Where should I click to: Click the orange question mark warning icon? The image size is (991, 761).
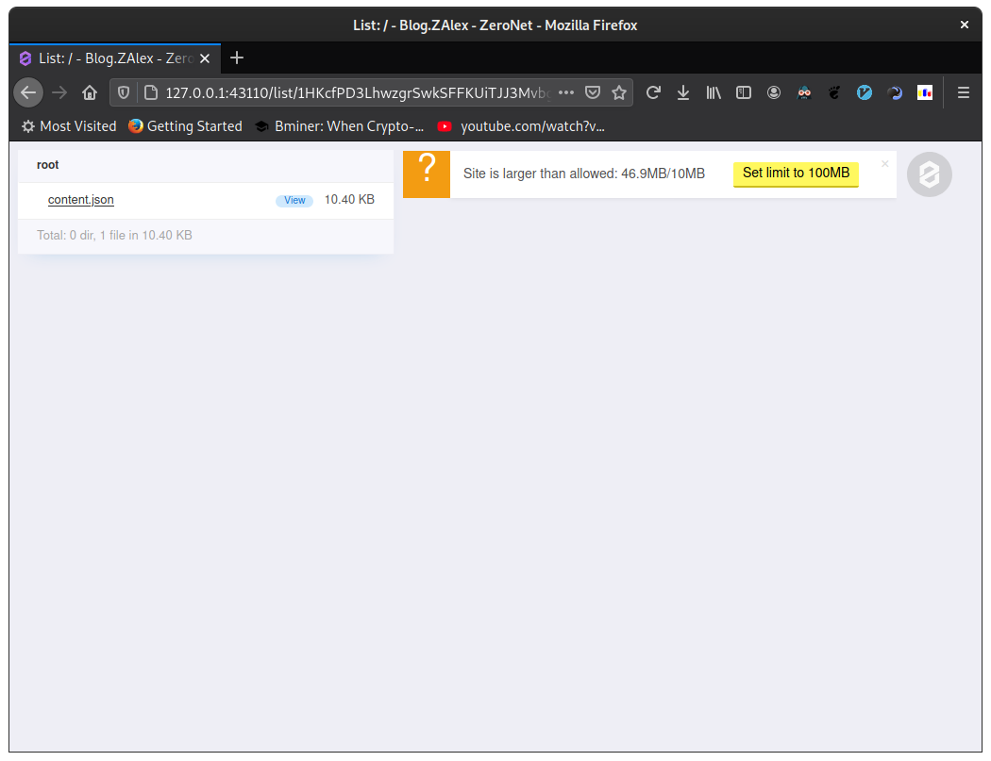(x=426, y=174)
